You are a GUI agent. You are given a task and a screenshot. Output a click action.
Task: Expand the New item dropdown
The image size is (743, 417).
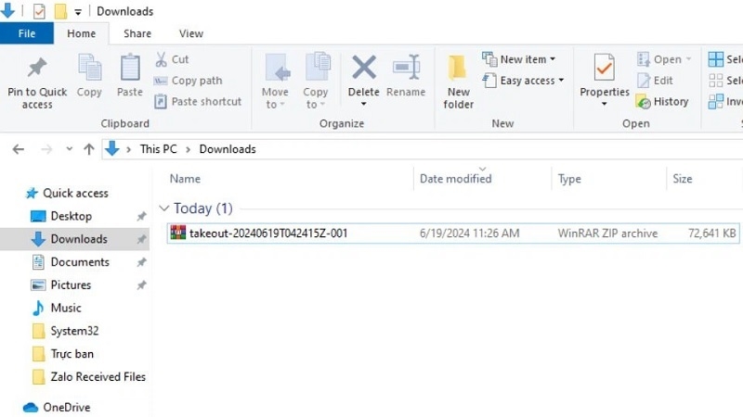click(x=519, y=59)
